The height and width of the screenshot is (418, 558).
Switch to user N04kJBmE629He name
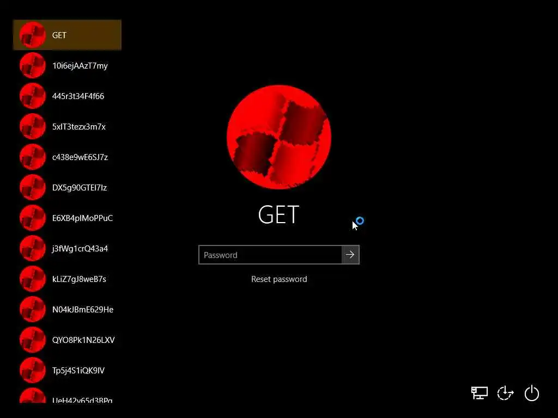click(83, 310)
